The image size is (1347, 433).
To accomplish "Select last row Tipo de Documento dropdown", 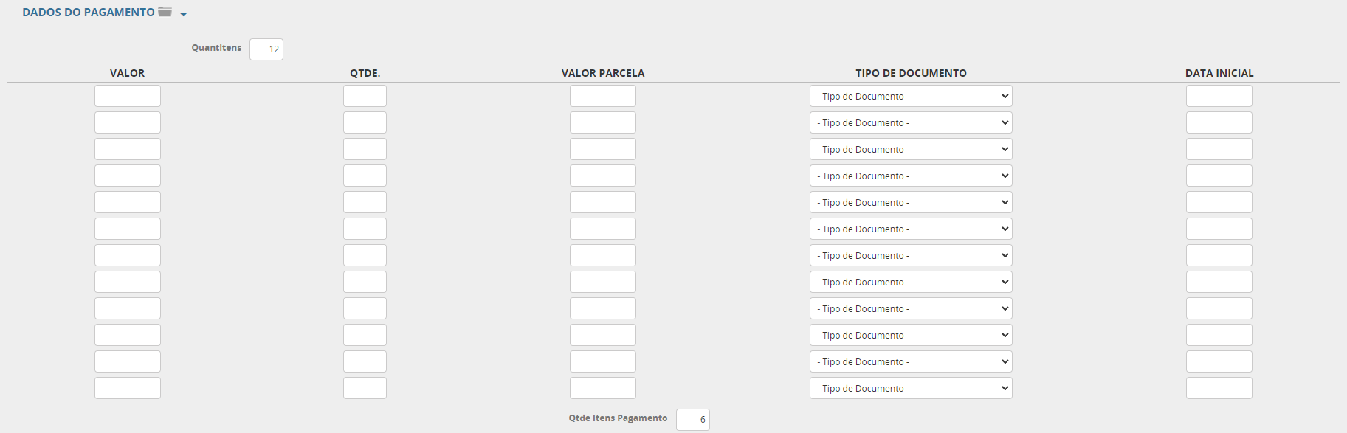I will tap(911, 389).
